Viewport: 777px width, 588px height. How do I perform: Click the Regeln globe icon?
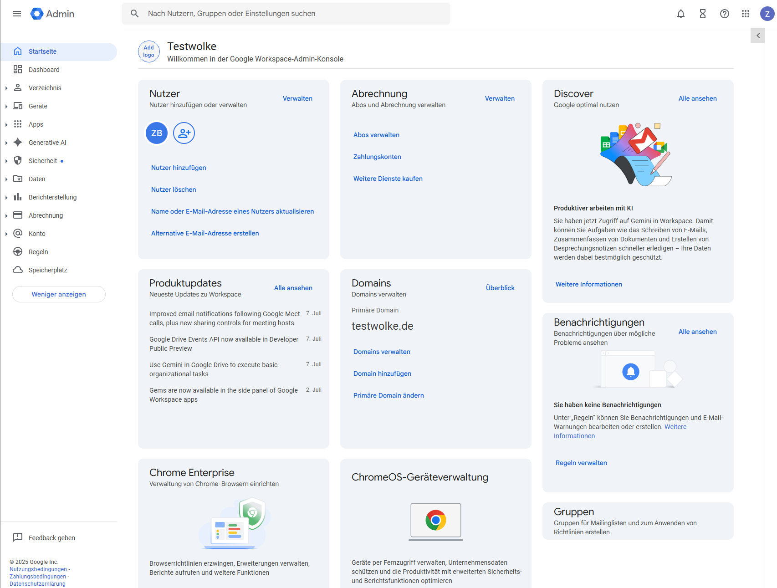(x=17, y=251)
